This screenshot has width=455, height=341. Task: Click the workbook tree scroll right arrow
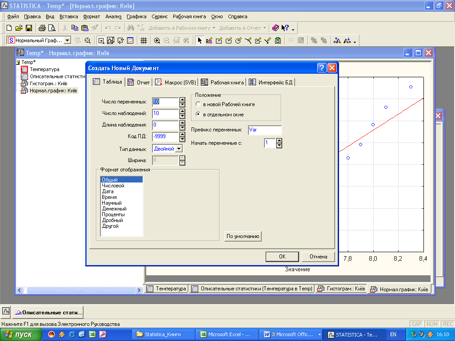tap(139, 290)
